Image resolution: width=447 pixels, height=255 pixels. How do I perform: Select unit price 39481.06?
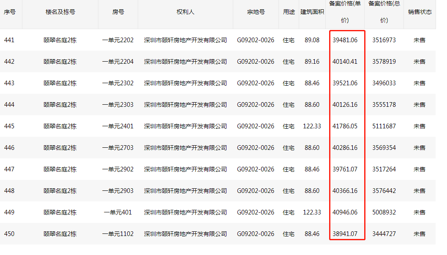345,40
